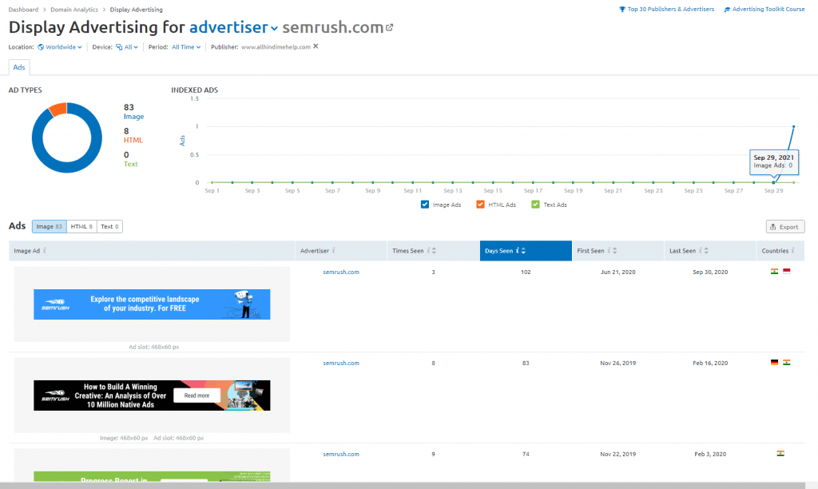
Task: Click the globe icon beside Worldwide
Action: (41, 47)
